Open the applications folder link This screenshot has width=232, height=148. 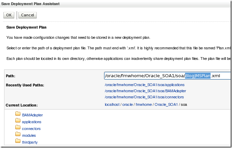point(32,122)
